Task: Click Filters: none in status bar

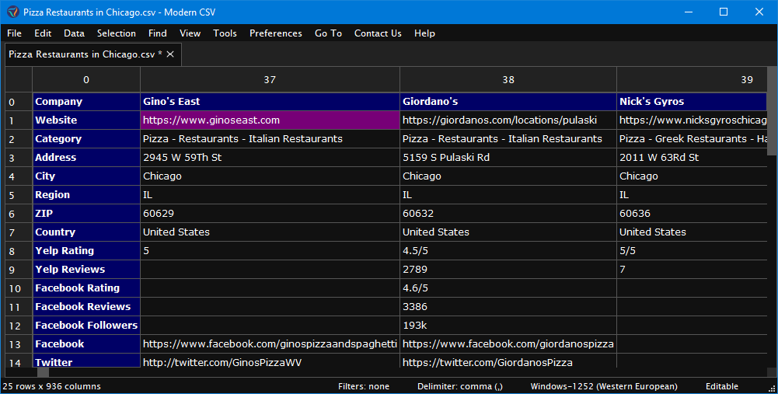Action: (x=364, y=386)
